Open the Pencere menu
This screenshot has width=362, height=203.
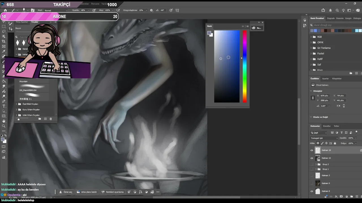coord(95,4)
